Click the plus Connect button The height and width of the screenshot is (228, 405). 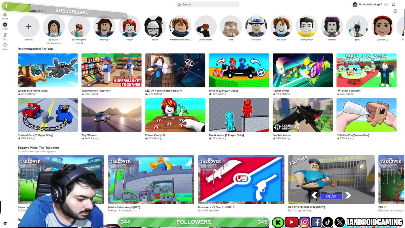28,27
